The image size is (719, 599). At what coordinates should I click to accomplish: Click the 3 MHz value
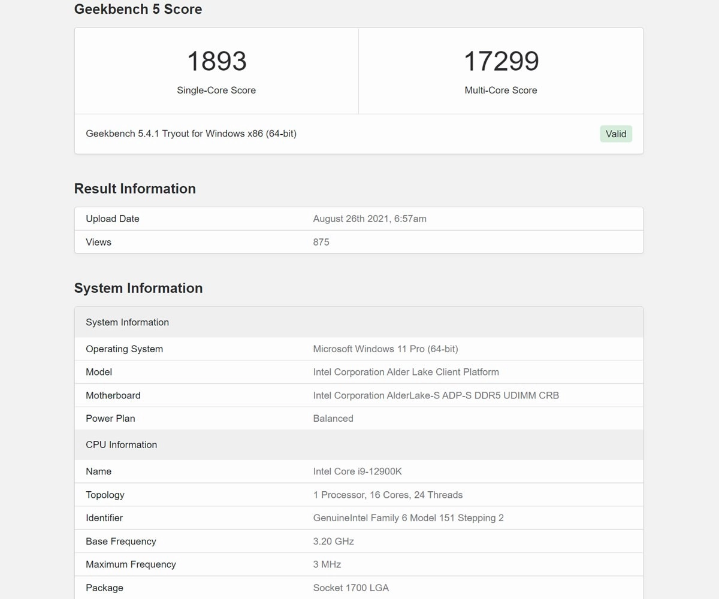327,564
